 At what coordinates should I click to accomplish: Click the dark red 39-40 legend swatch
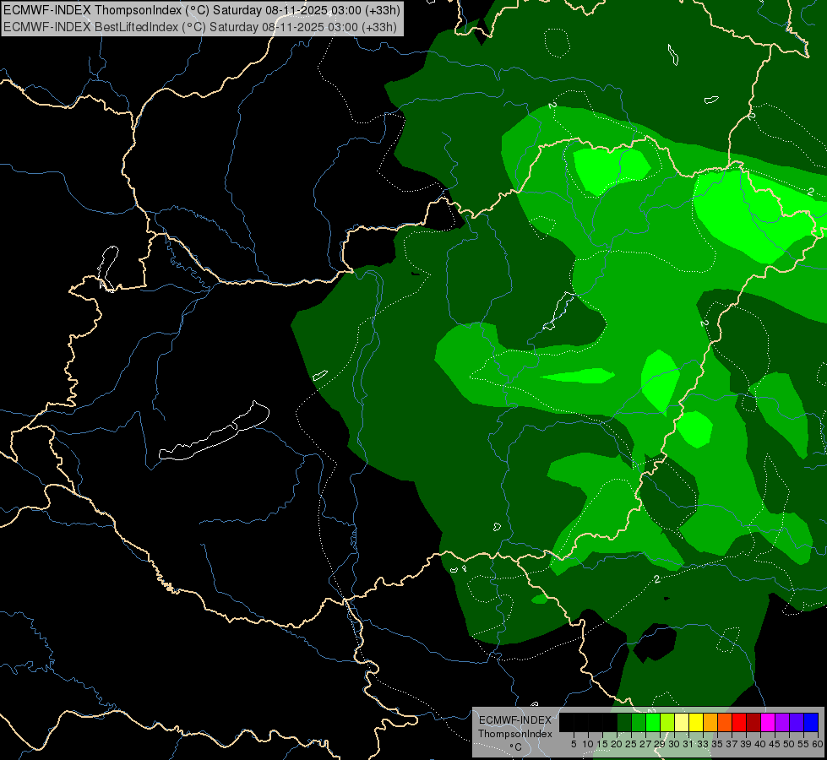tap(754, 722)
